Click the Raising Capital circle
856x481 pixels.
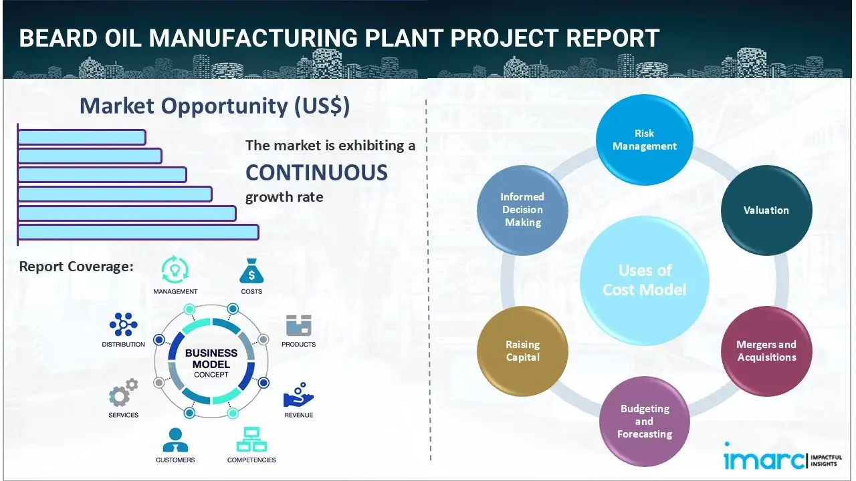coord(522,351)
